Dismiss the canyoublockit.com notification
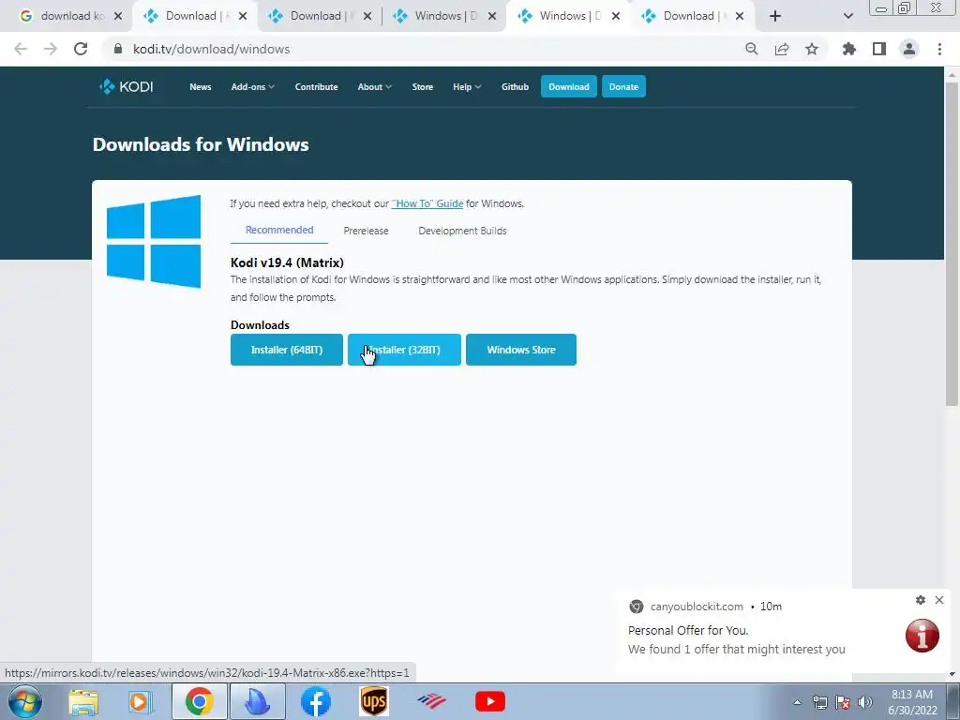 [939, 600]
